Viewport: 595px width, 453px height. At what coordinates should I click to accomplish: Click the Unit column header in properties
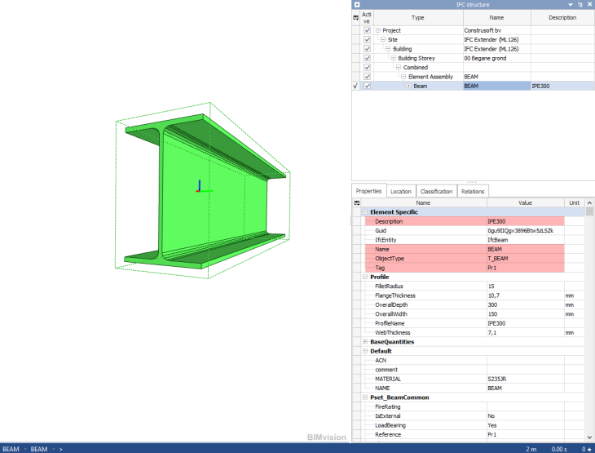coord(575,203)
